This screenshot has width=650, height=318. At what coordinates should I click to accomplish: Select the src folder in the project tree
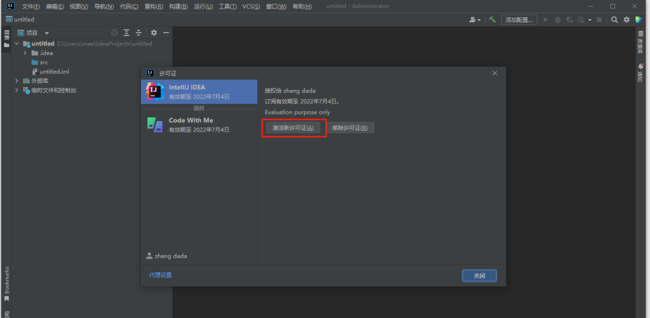pos(44,62)
